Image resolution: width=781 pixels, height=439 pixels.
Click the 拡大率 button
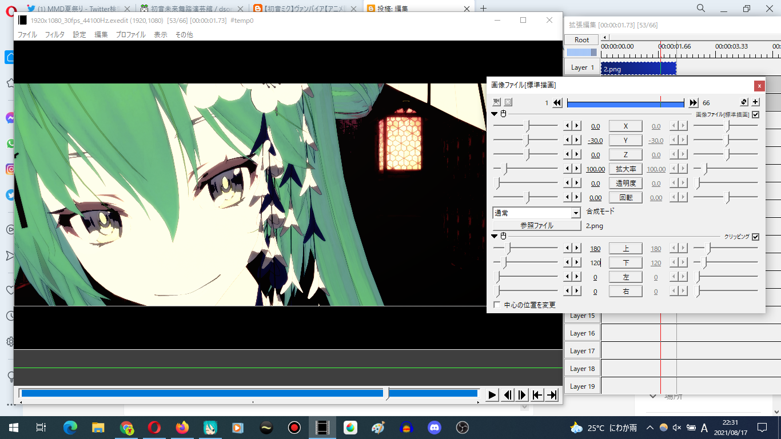point(625,169)
